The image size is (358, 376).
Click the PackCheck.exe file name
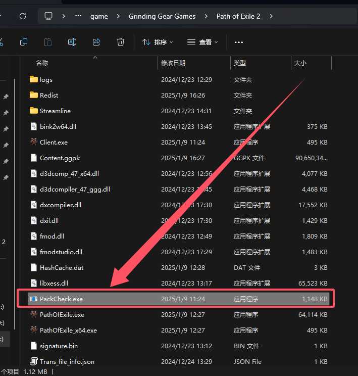61,299
